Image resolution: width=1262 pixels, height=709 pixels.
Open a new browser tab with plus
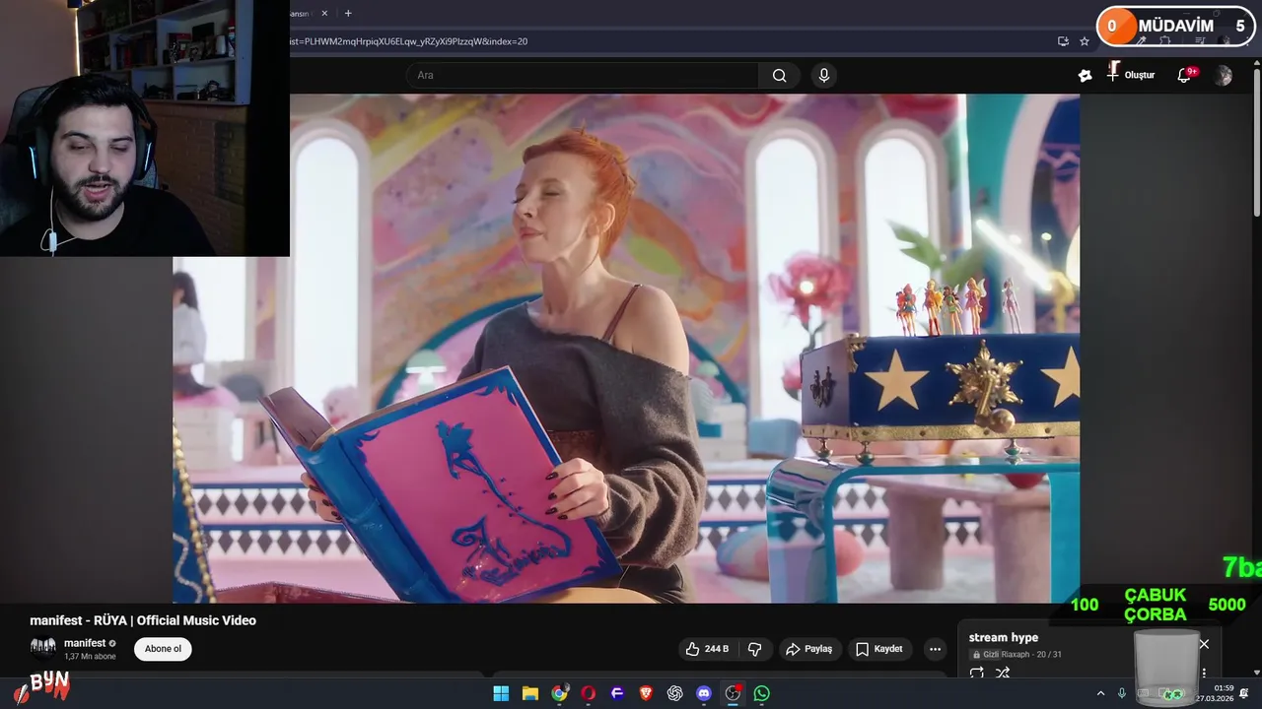(x=348, y=13)
